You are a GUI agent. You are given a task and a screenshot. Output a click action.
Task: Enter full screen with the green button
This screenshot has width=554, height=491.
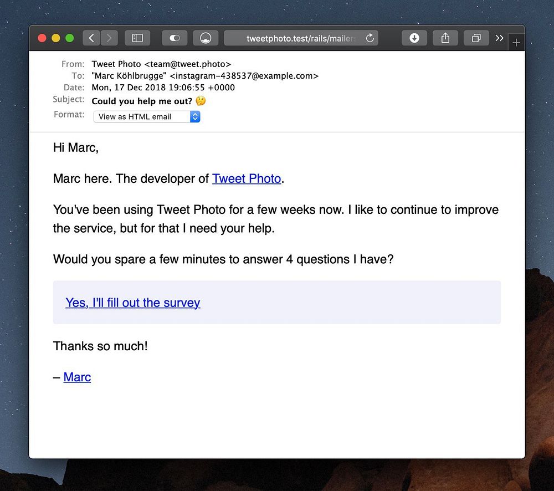click(70, 38)
